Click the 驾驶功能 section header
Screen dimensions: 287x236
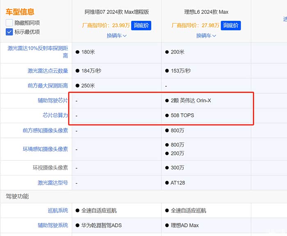(17, 196)
